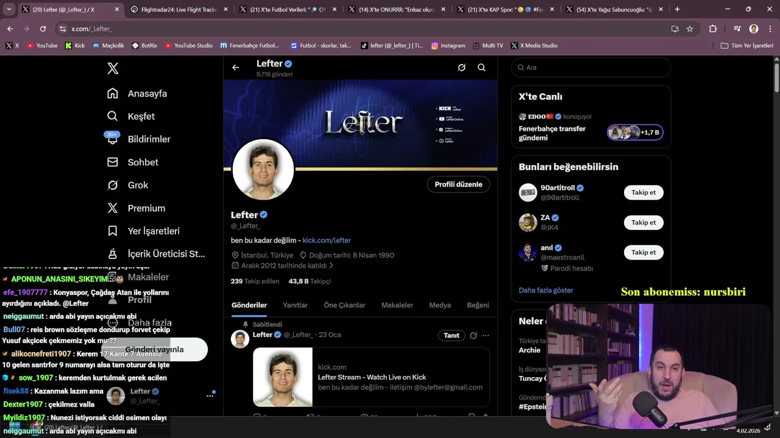Viewport: 780px width, 438px height.
Task: Open browser extensions puzzle icon
Action: [713, 29]
